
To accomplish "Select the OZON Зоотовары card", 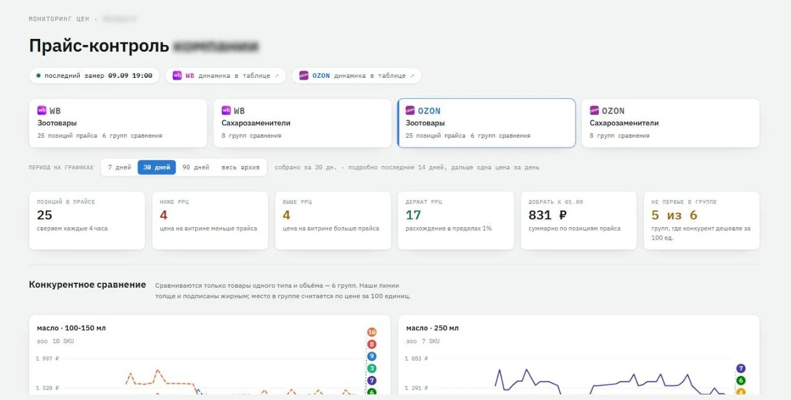I will click(x=486, y=123).
